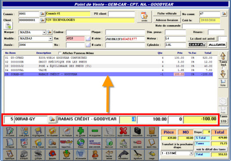Click the pink Km field showing 4525
The width and height of the screenshot is (231, 161).
tap(75, 38)
